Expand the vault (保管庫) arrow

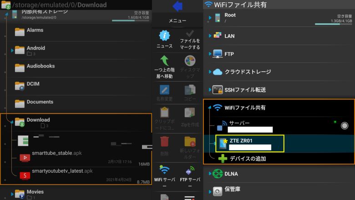click(210, 192)
